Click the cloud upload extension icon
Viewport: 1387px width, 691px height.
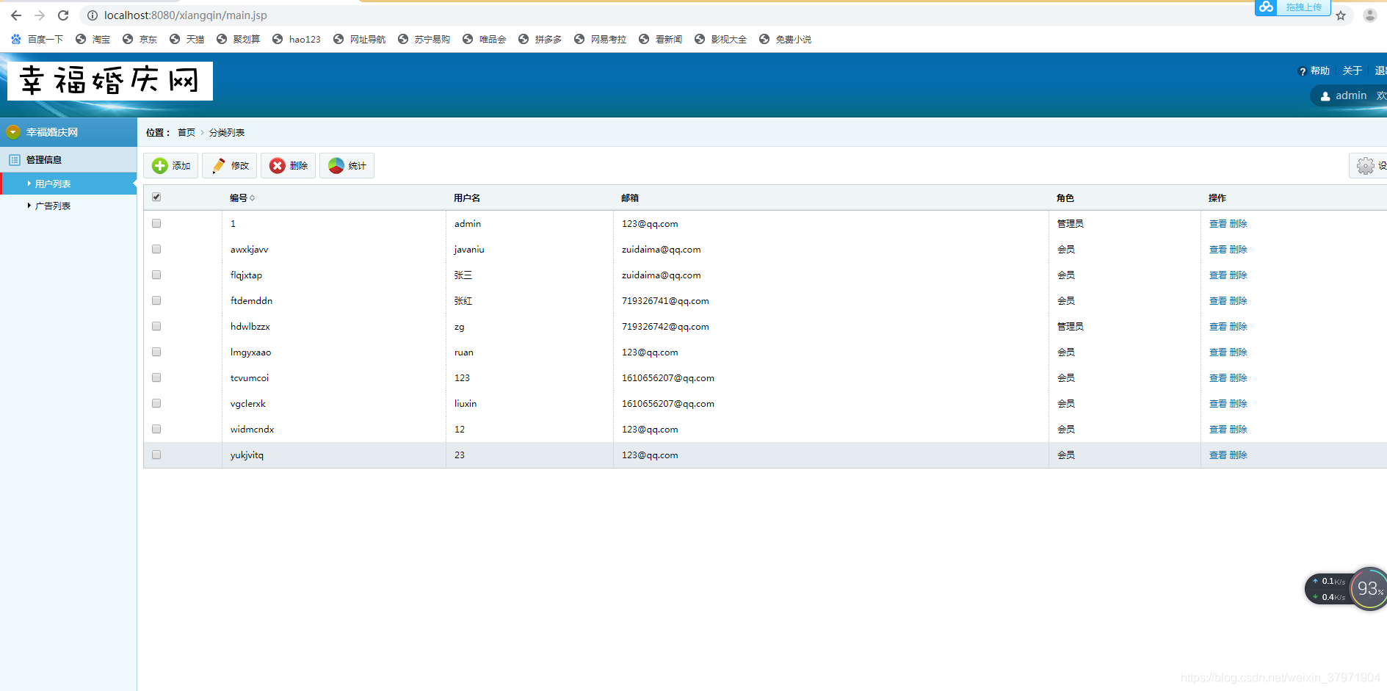tap(1267, 7)
